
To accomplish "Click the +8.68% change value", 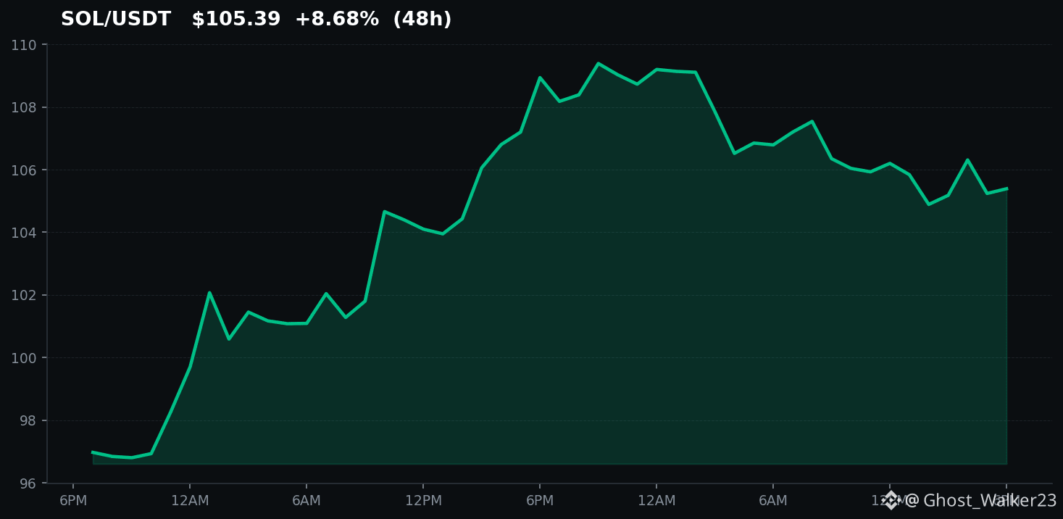I will (337, 20).
